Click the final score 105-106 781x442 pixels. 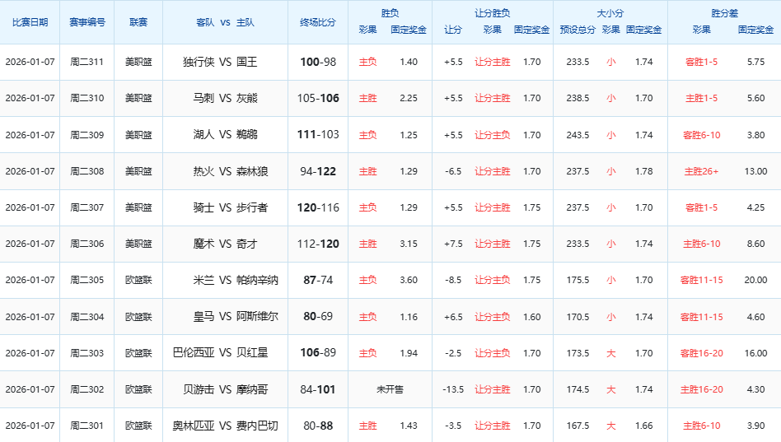[x=318, y=98]
